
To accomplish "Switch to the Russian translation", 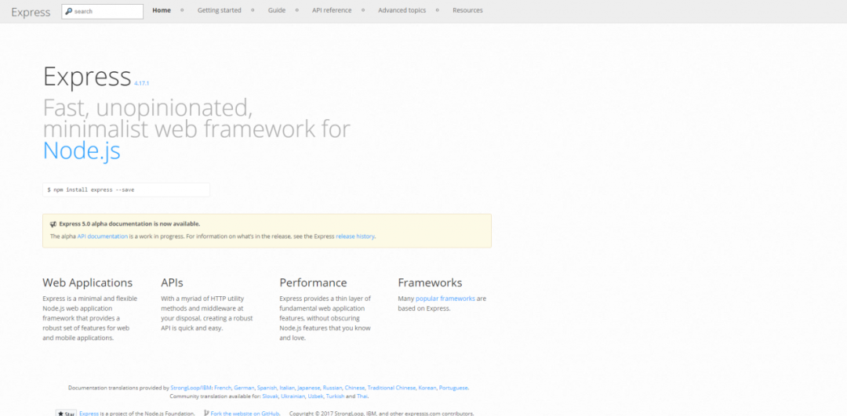I will pyautogui.click(x=333, y=388).
